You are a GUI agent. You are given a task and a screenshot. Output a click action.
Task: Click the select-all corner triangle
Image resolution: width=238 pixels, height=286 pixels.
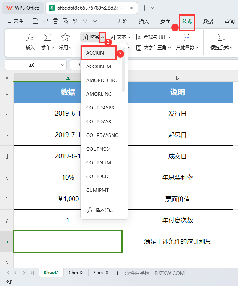7,77
